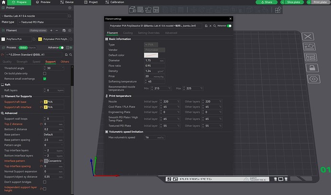
Task: Save the process preset icon
Action: click(66, 55)
